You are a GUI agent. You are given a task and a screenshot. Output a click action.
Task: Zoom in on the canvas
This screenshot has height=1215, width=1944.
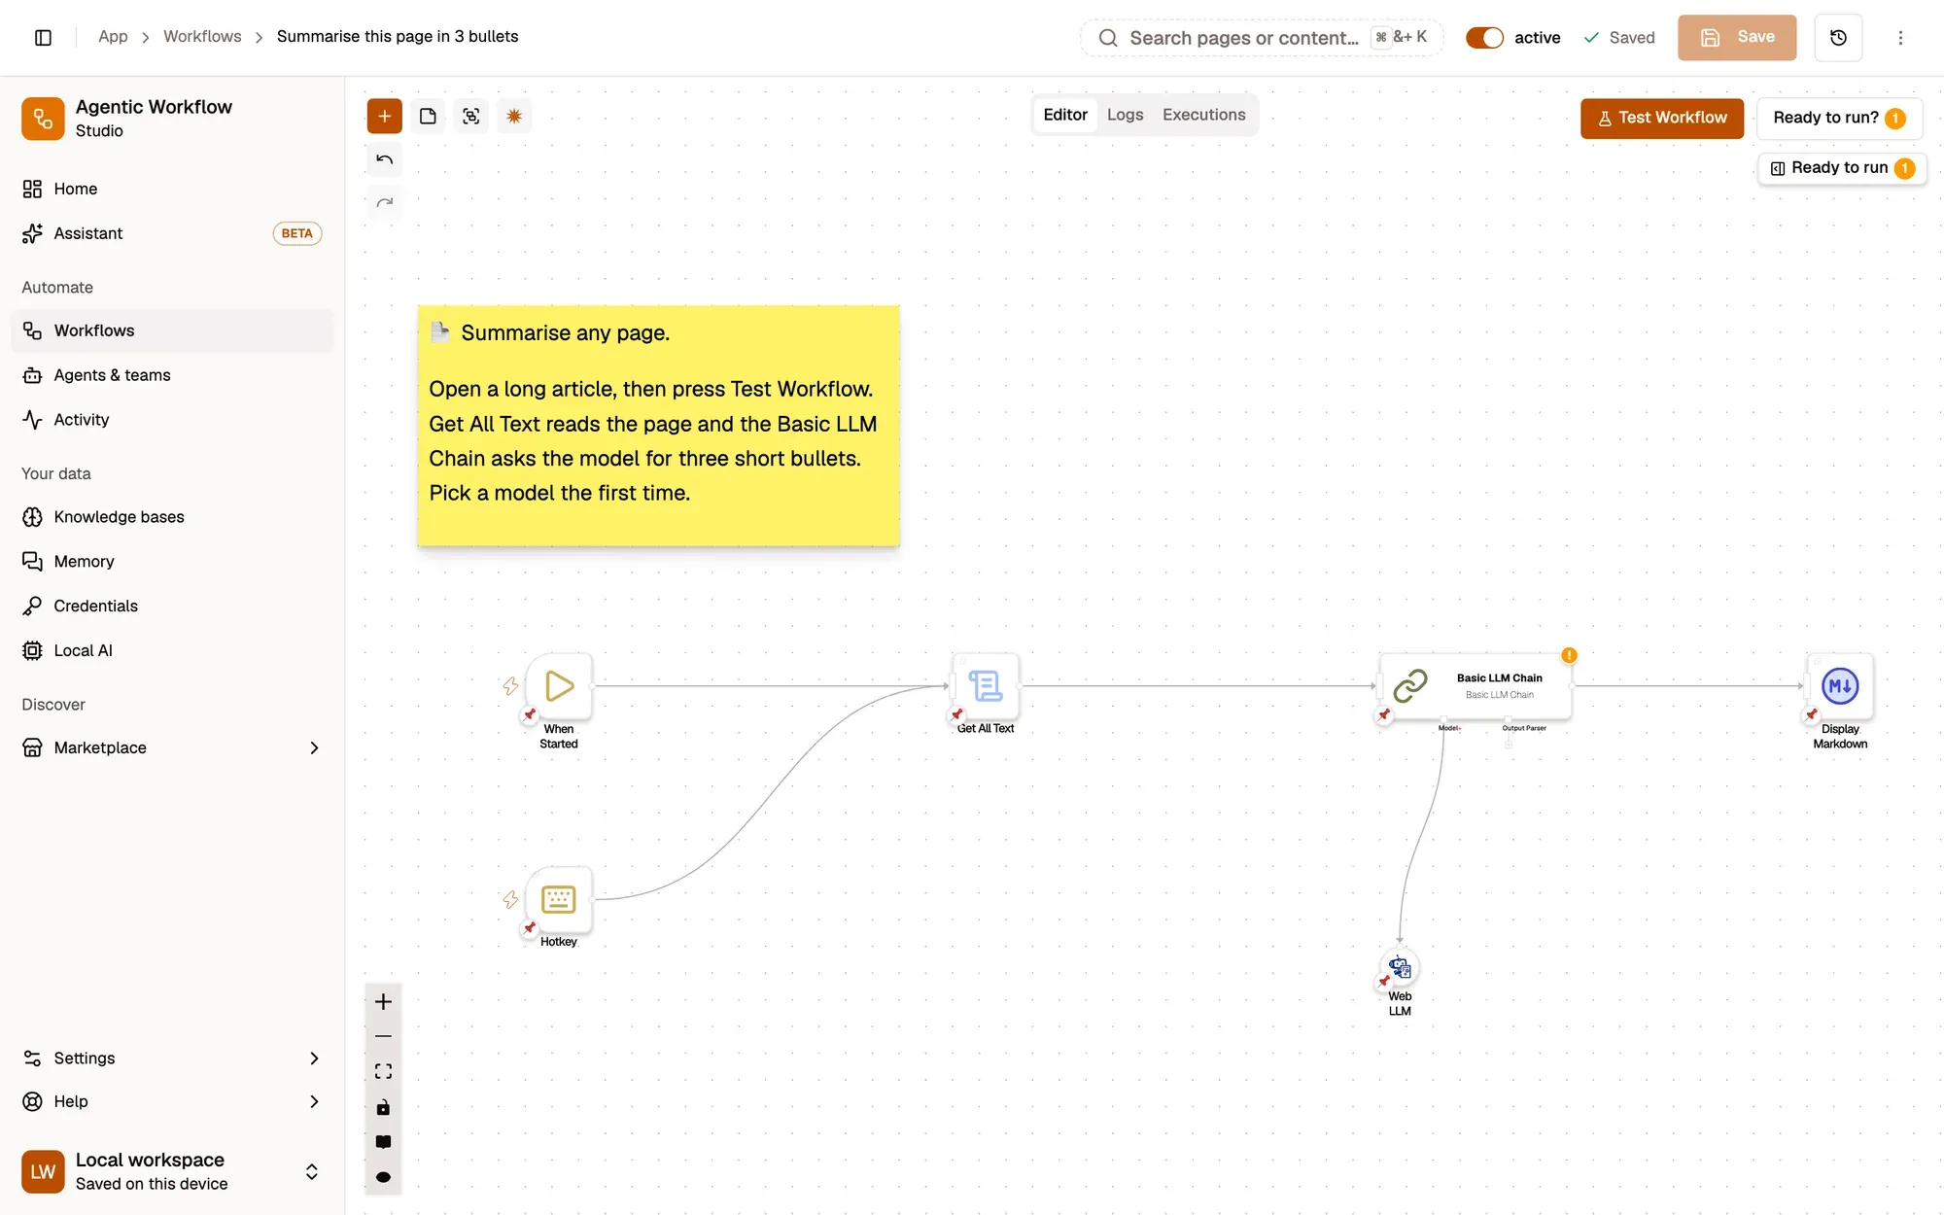(383, 1002)
